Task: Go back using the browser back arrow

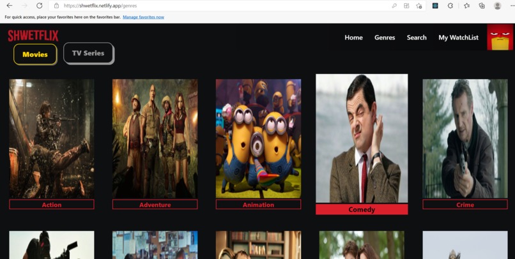Action: point(10,6)
